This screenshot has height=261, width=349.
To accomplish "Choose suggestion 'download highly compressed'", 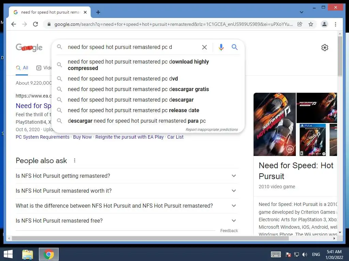I will tap(148, 65).
